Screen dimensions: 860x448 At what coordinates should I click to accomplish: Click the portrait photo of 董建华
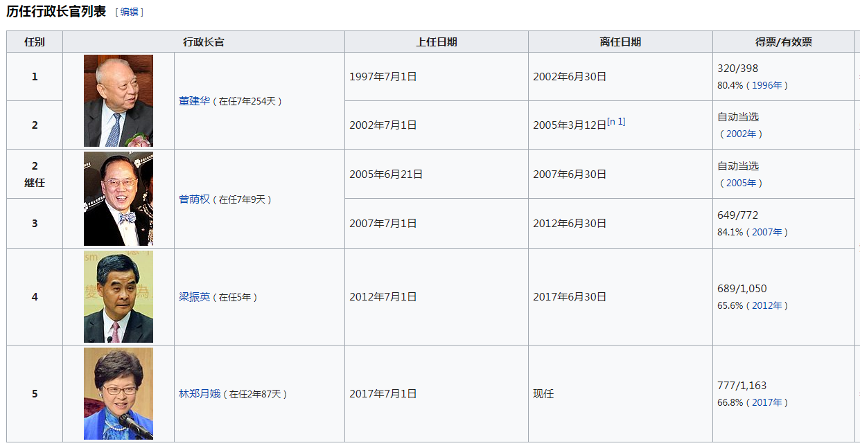119,101
